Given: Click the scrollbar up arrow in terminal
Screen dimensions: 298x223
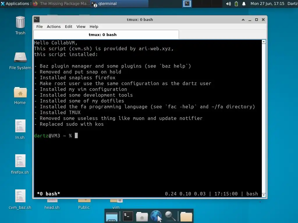Looking at the screenshot, I should [x=264, y=42].
